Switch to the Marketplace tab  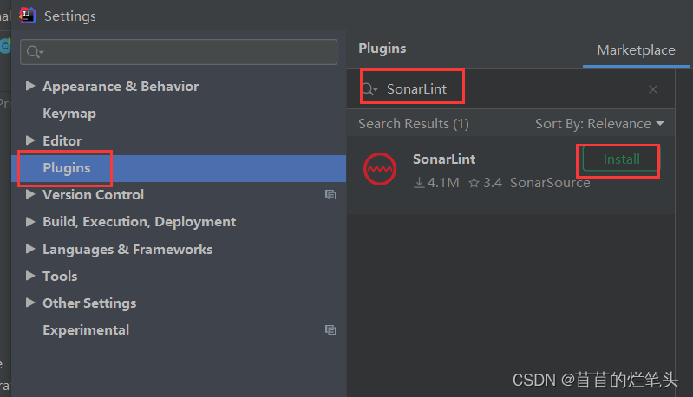(636, 50)
